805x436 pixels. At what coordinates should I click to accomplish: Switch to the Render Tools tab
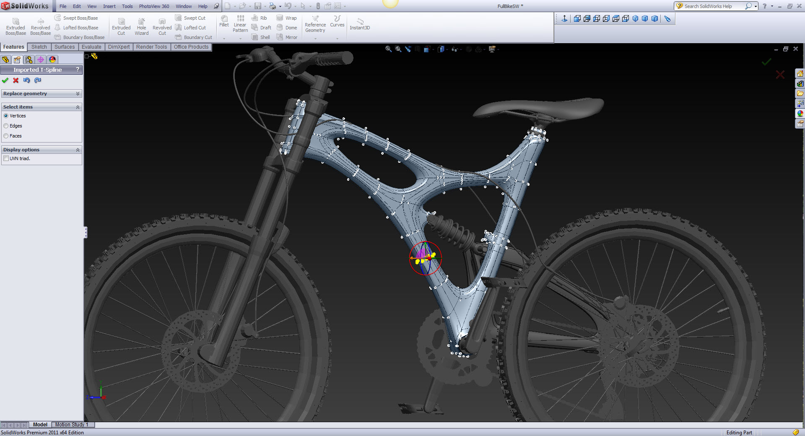[151, 47]
